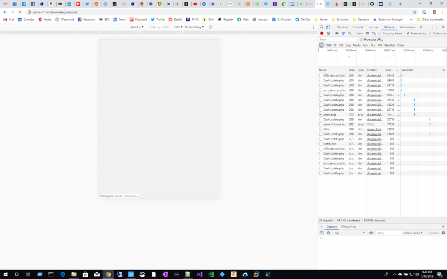Open device toolbar more options menu

point(313,27)
